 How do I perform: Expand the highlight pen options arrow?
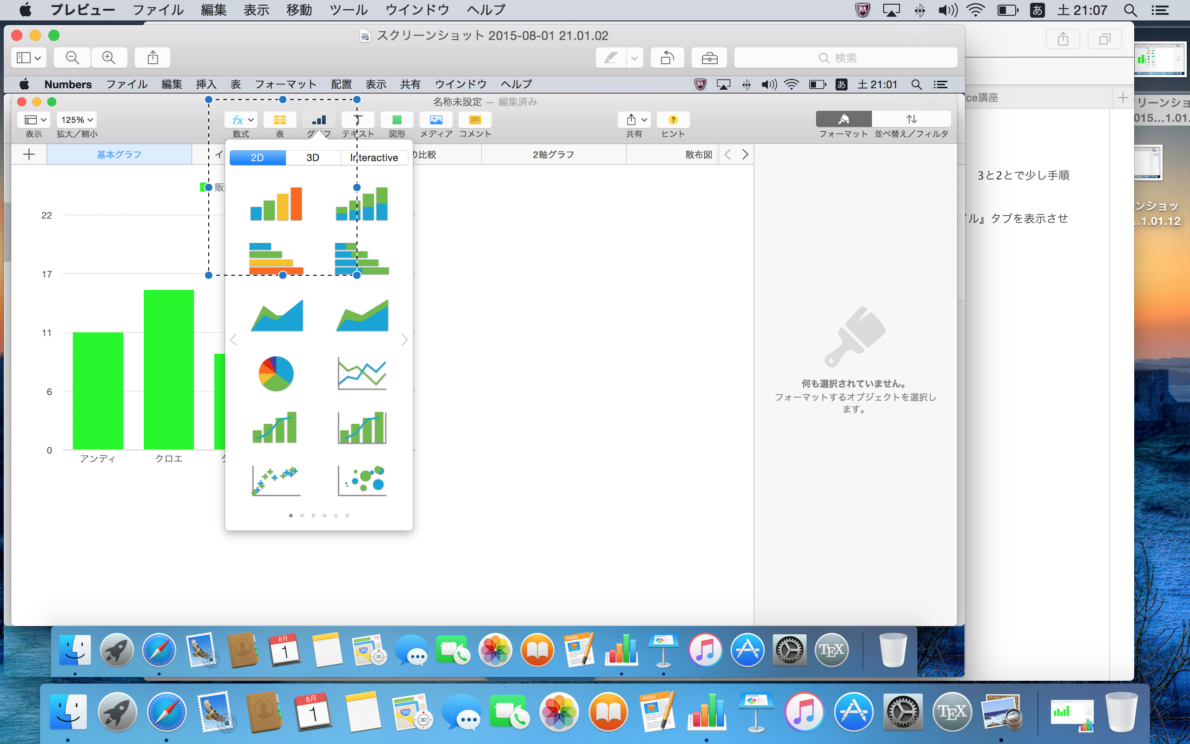tap(635, 58)
